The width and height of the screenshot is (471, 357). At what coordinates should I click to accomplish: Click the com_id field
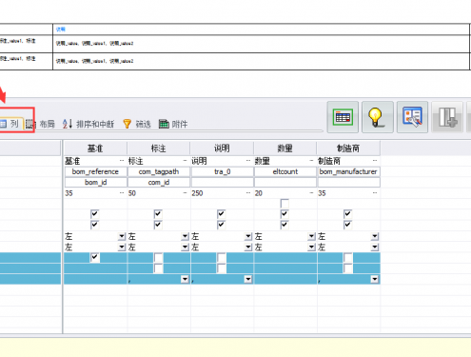click(159, 183)
